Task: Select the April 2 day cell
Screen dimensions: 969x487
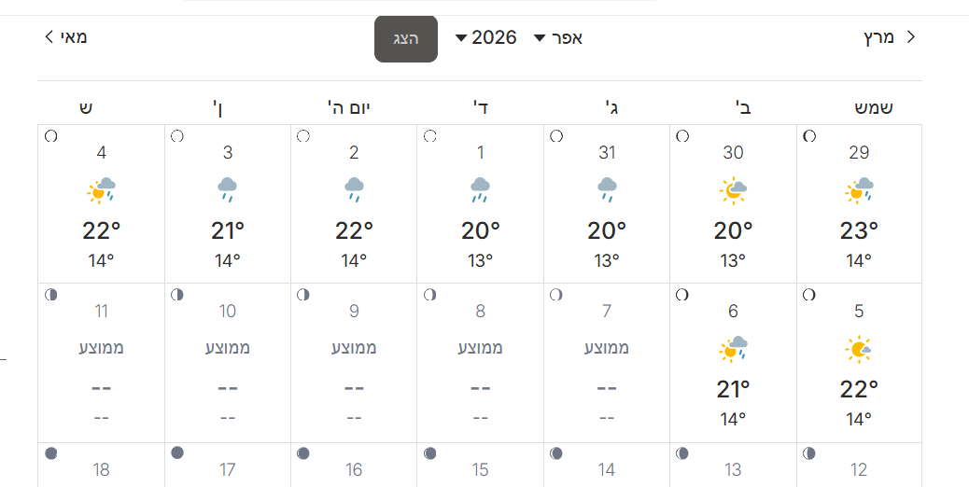Action: click(x=354, y=203)
